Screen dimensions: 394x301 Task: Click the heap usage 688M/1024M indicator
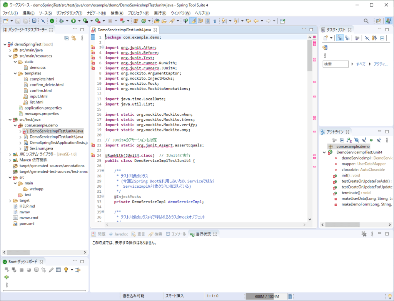coord(266,296)
